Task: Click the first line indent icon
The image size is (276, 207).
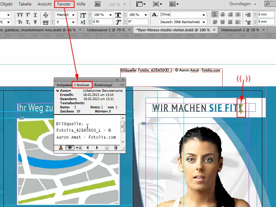Action: pos(248,22)
